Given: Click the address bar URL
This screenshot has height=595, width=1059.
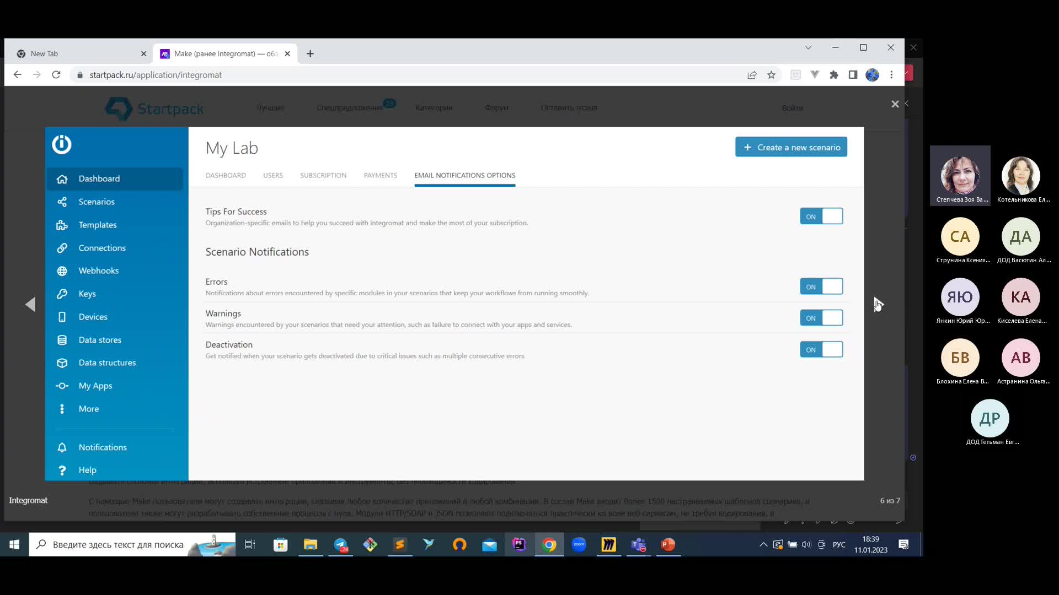Looking at the screenshot, I should [156, 75].
